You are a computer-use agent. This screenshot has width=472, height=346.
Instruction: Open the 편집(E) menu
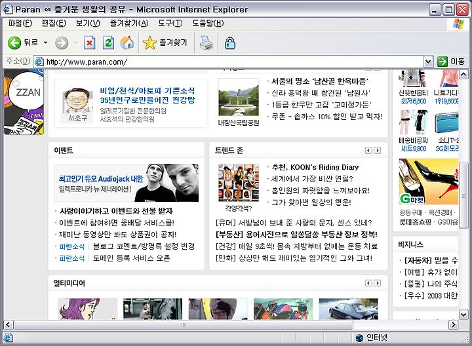[54, 23]
